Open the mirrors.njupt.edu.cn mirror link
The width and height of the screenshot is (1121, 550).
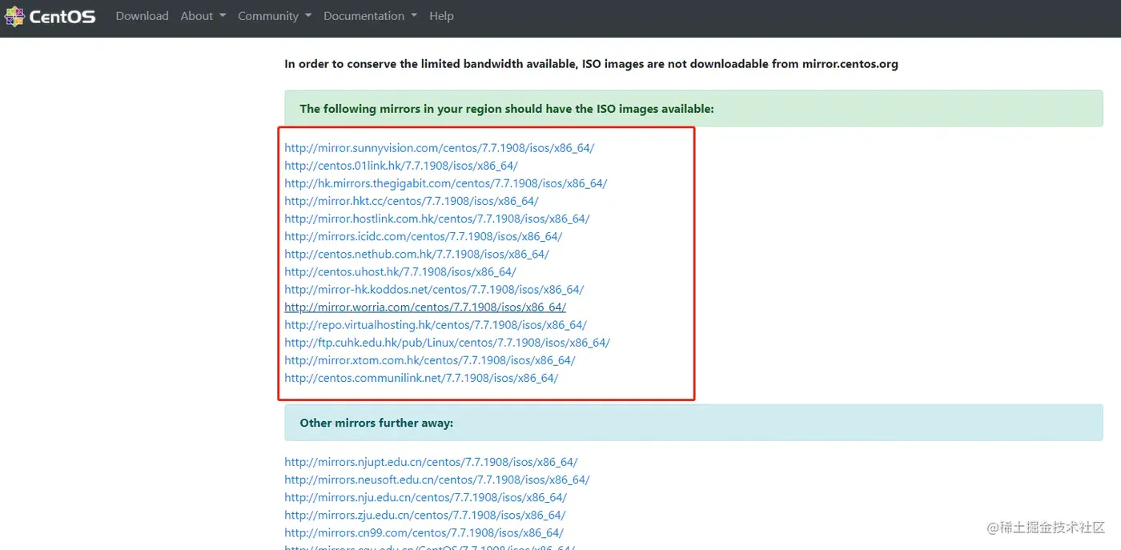tap(431, 462)
